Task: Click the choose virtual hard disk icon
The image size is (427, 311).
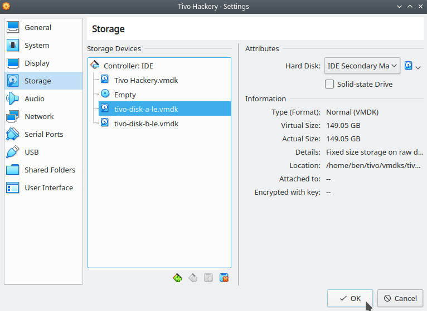Action: tap(408, 66)
